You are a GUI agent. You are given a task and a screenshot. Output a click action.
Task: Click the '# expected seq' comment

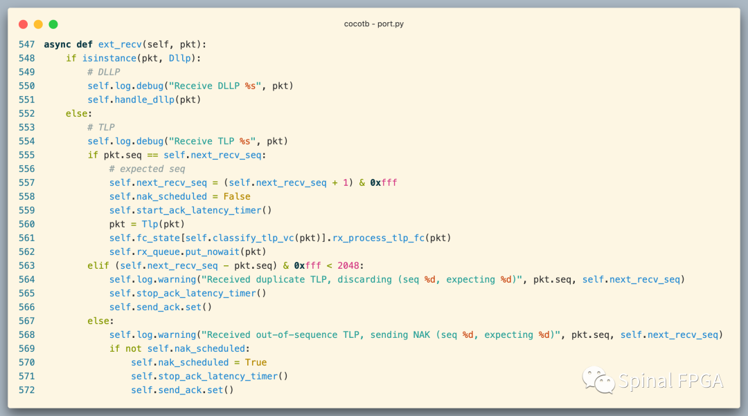[147, 169]
